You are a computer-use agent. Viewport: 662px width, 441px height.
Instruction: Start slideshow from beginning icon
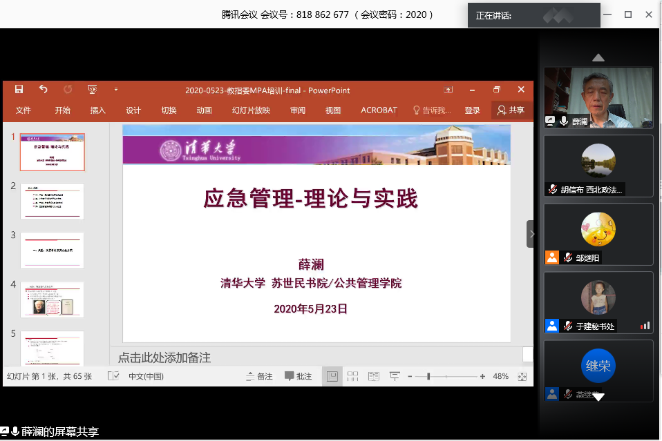click(92, 90)
